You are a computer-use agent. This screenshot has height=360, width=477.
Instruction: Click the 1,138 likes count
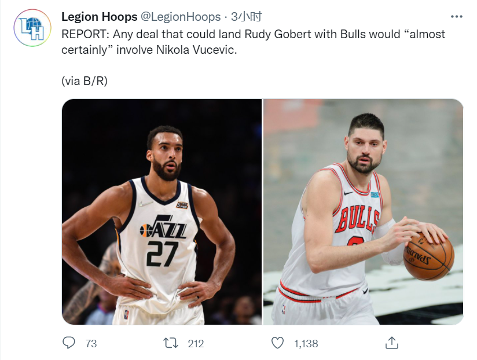pyautogui.click(x=306, y=344)
